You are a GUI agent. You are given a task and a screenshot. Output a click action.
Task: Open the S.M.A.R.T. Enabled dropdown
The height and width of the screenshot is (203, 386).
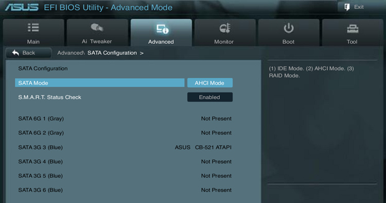[x=210, y=97]
